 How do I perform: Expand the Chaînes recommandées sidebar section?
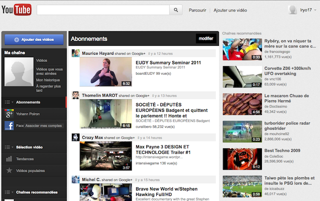tap(9, 192)
